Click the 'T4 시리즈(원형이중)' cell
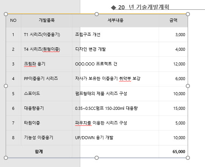The height and width of the screenshot is (167, 205). (47, 49)
